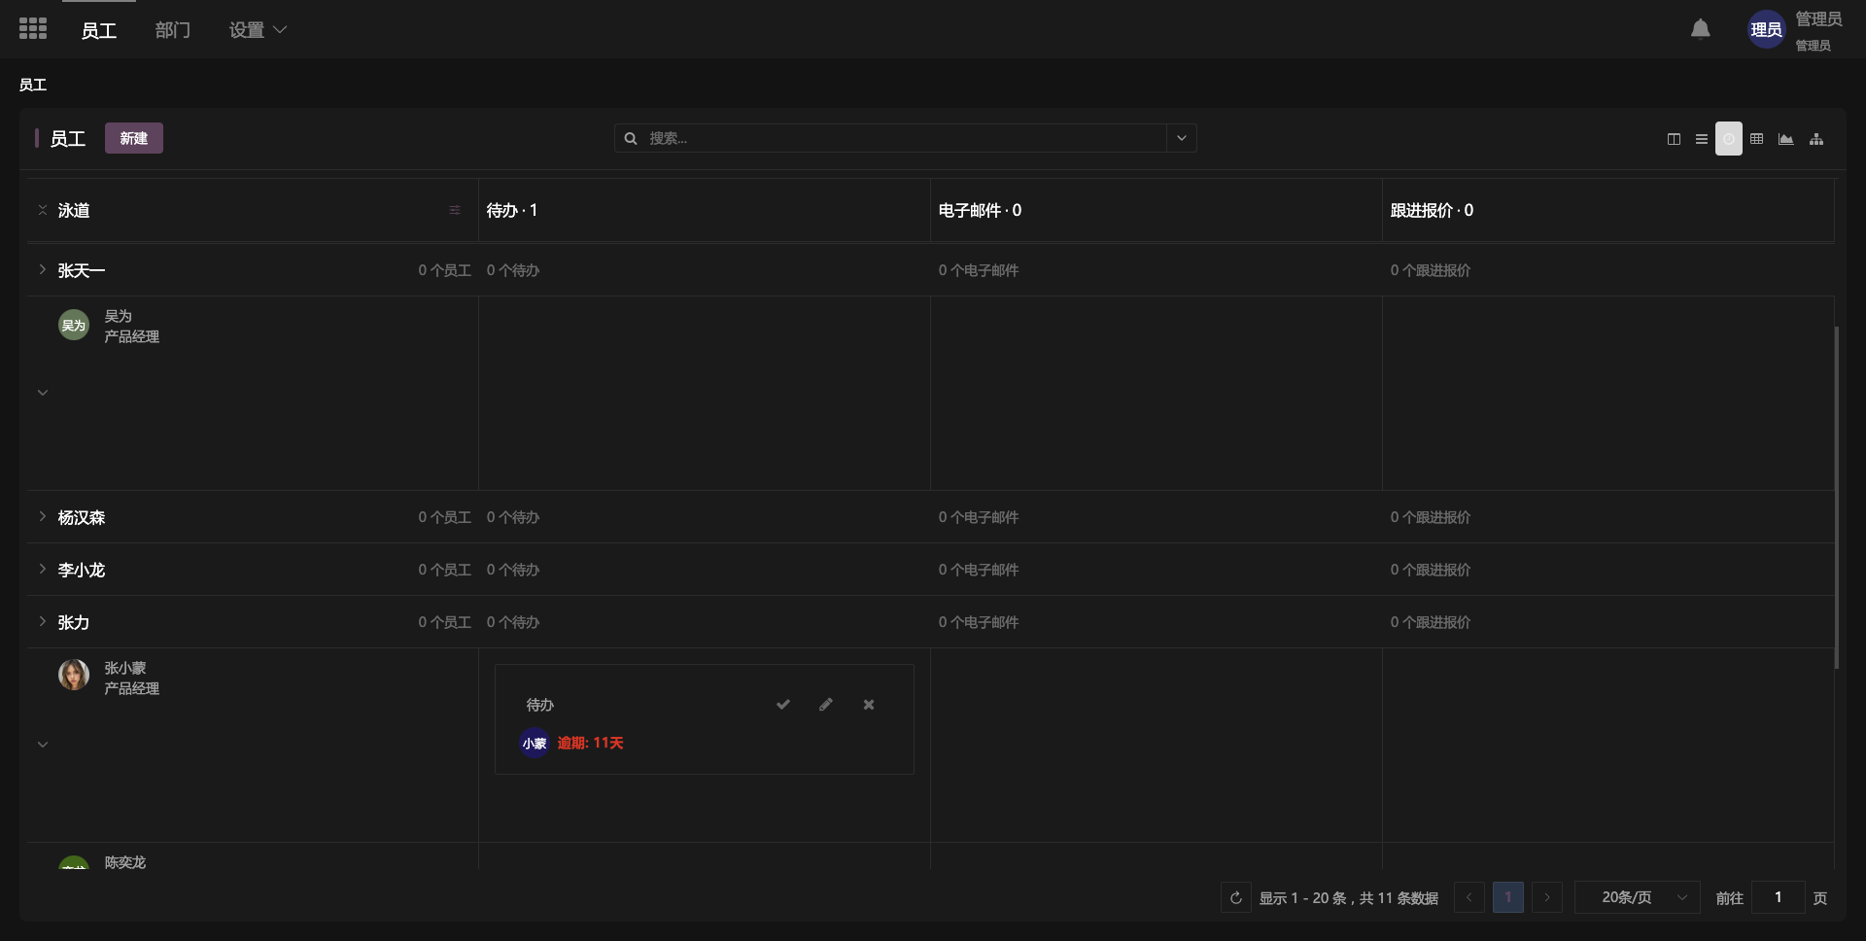Open the 20条/页 page size dropdown
The image size is (1866, 941).
[x=1637, y=897]
